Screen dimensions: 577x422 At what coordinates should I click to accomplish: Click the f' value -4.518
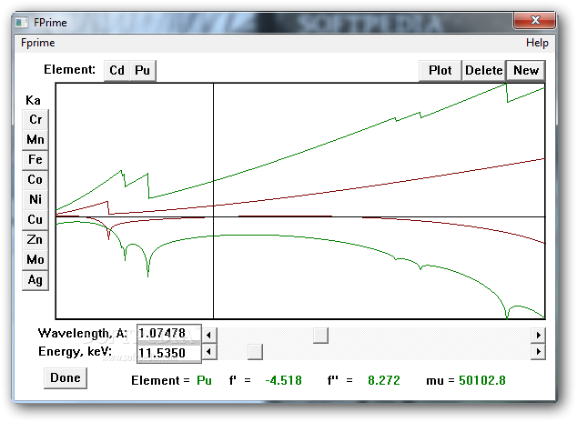click(x=283, y=380)
